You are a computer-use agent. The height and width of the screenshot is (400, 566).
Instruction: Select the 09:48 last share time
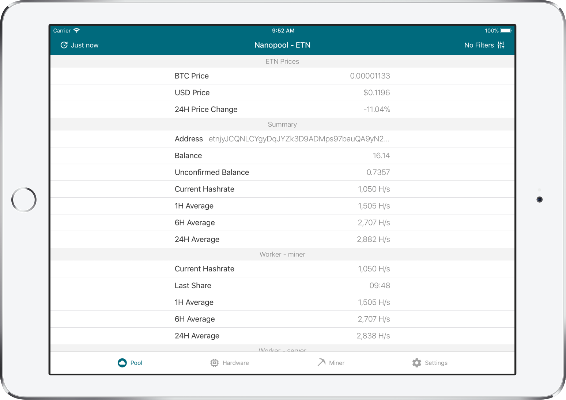point(380,286)
